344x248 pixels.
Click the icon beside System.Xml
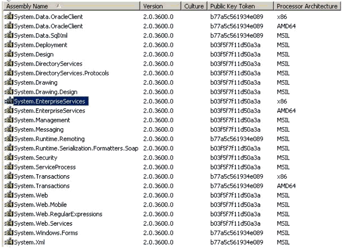(9, 242)
